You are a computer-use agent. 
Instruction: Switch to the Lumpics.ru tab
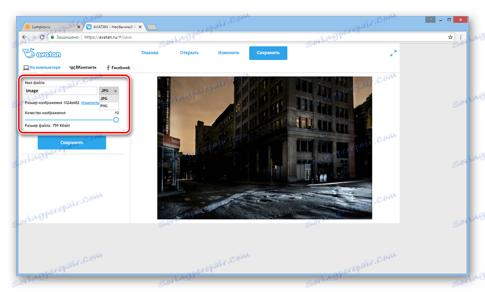click(53, 27)
